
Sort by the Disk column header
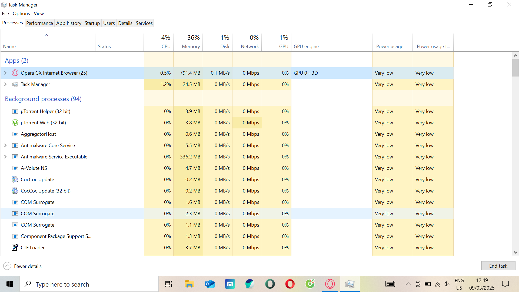[218, 42]
